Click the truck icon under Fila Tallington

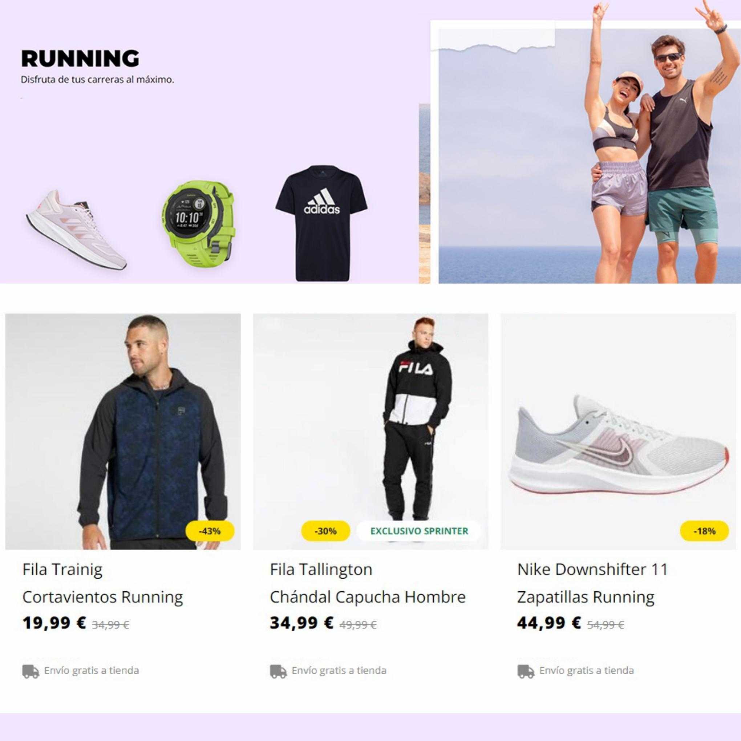tap(278, 671)
